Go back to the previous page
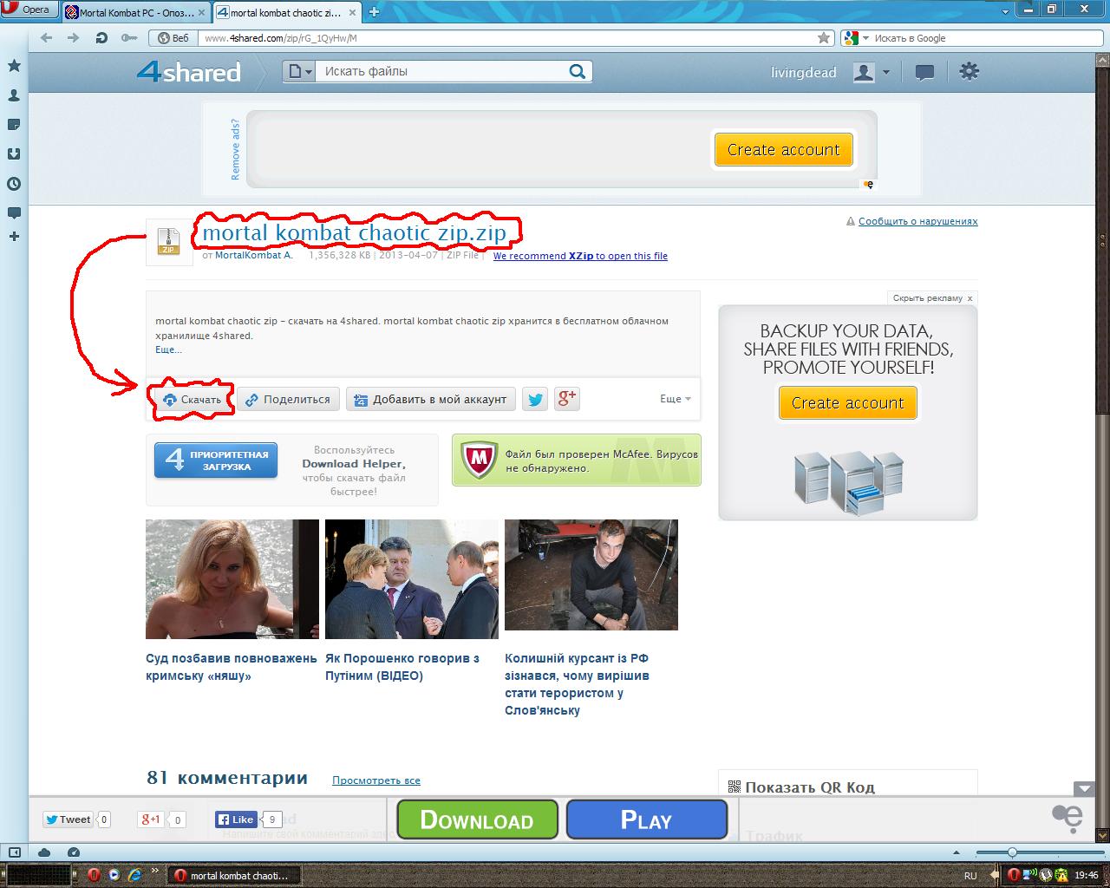 click(47, 38)
